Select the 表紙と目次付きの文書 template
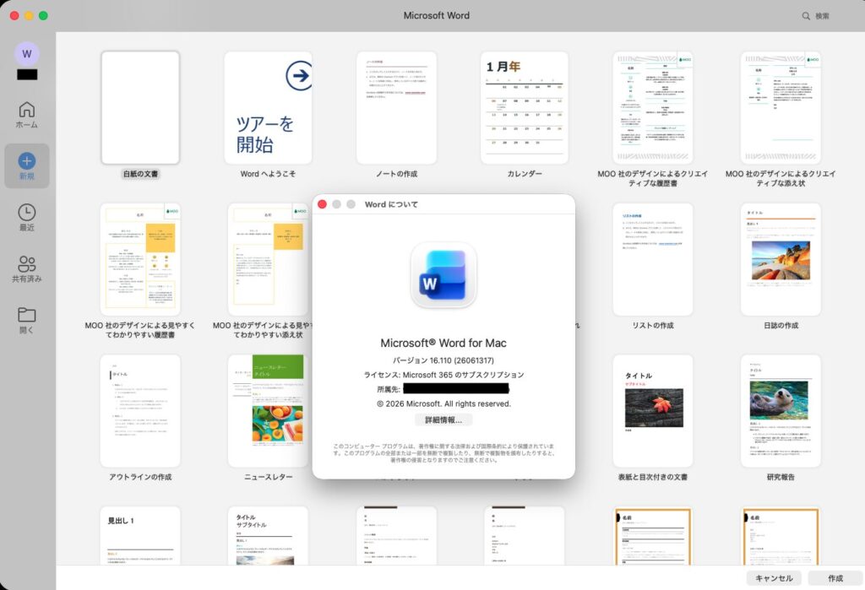Screen dimensions: 865x590 (x=653, y=411)
